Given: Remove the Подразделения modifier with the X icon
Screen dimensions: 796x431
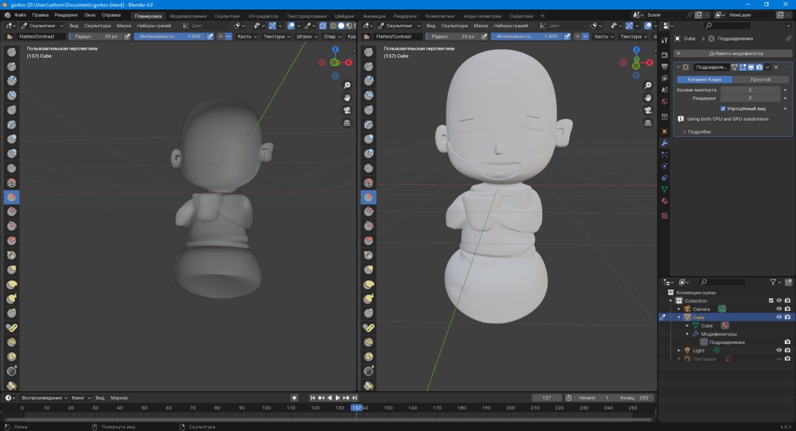Looking at the screenshot, I should coord(775,67).
